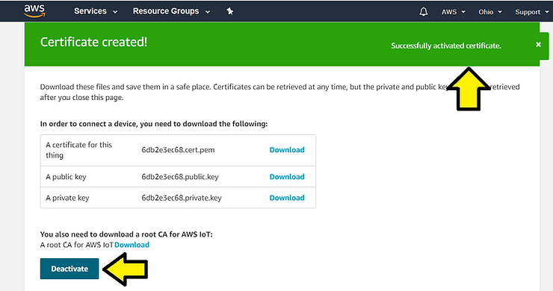Open the AWS account menu
553x291 pixels.
pyautogui.click(x=453, y=12)
